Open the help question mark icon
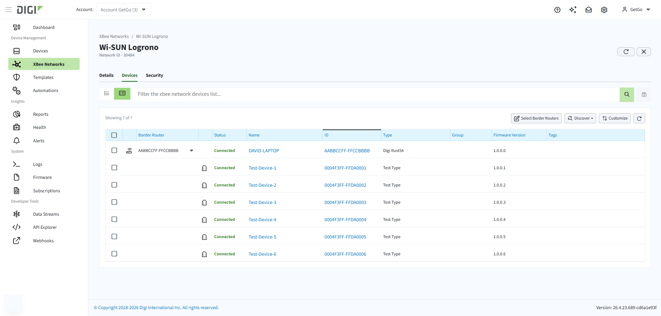The image size is (661, 316). (x=557, y=10)
